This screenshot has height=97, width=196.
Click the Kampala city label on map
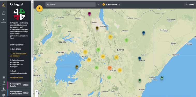pyautogui.click(x=61, y=52)
